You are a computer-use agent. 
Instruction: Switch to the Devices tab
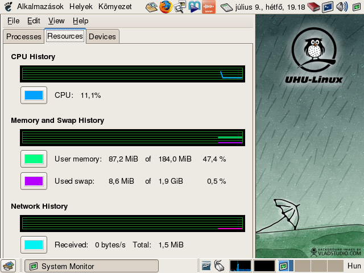[x=102, y=36]
